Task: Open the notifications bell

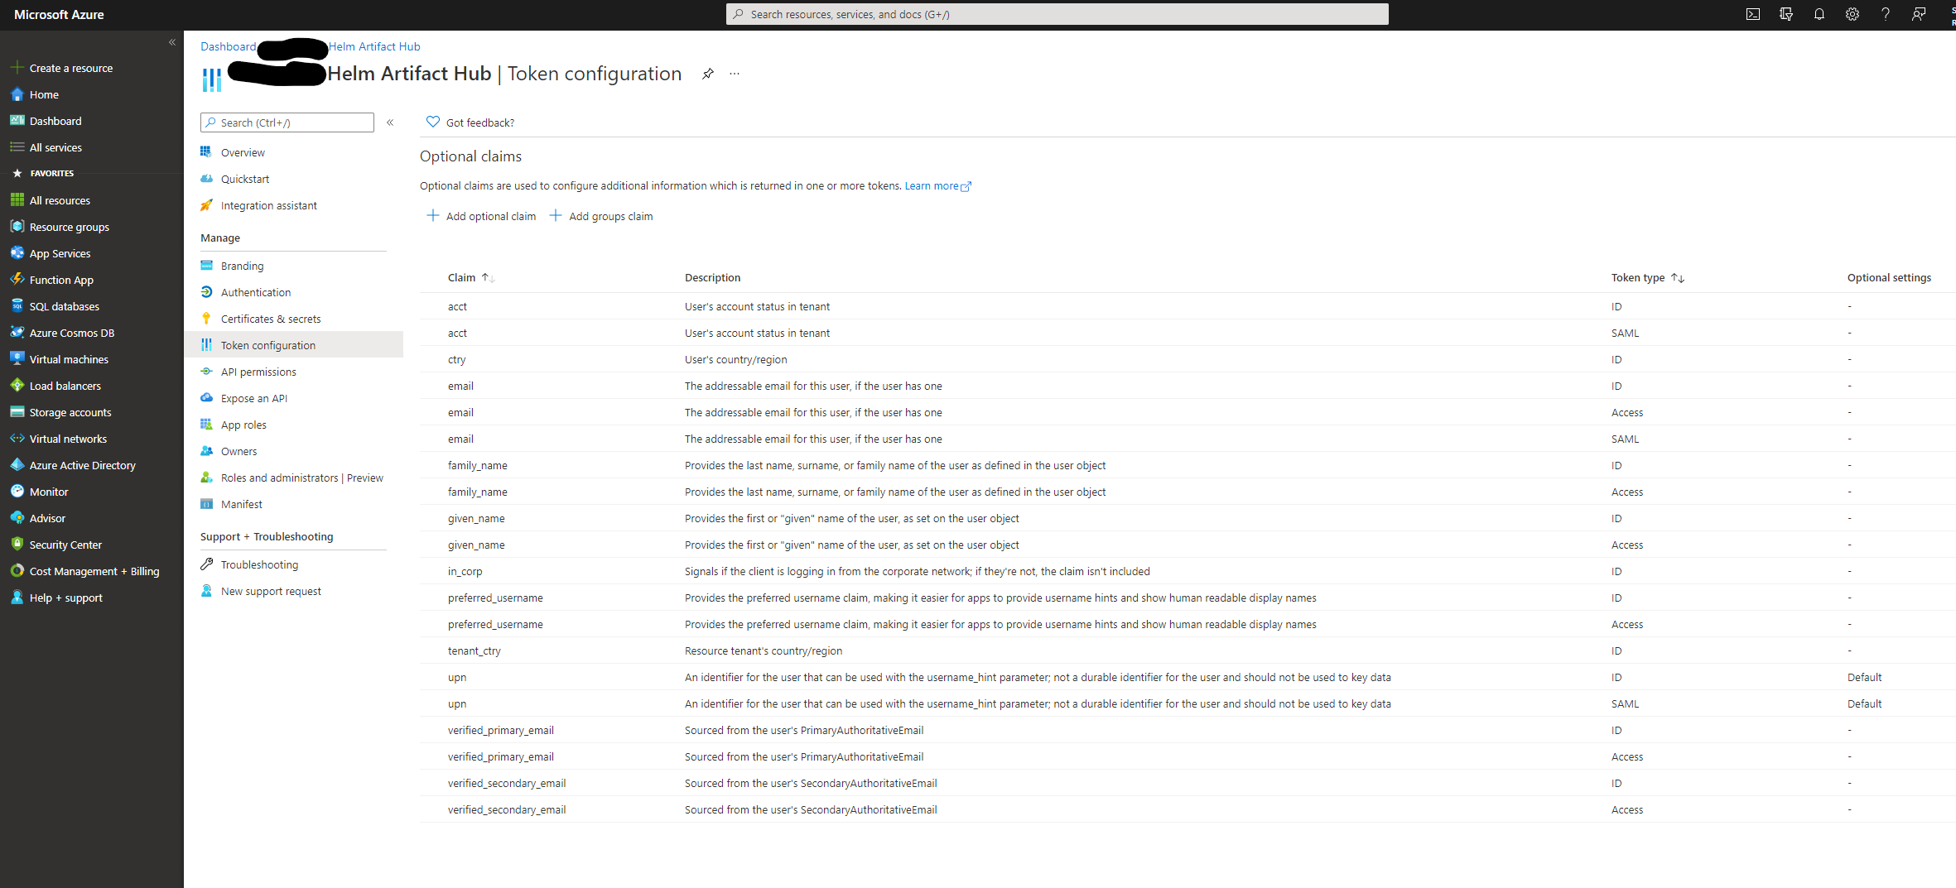Action: coord(1819,14)
